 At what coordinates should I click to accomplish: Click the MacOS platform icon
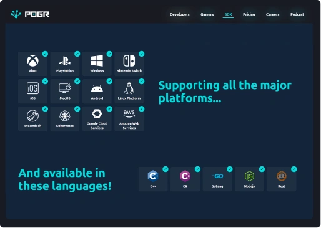click(65, 88)
